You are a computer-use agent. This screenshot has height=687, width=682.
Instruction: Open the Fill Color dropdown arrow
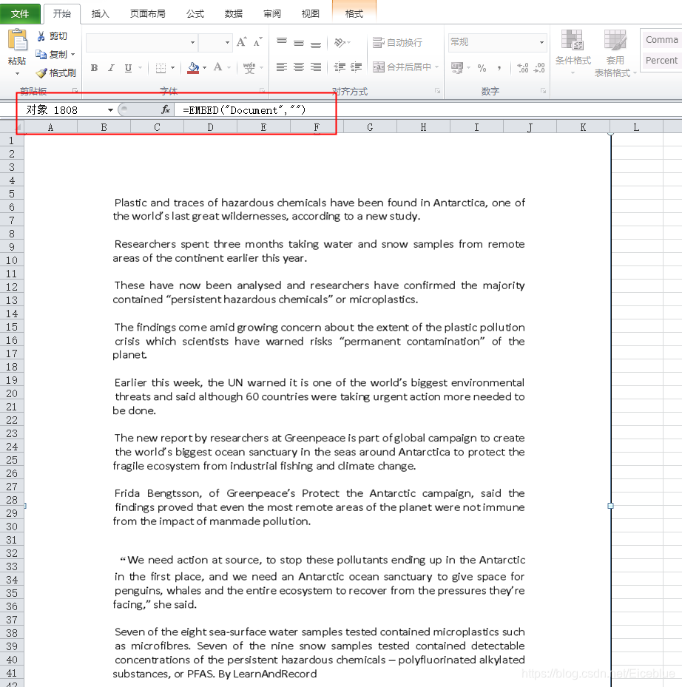click(205, 67)
